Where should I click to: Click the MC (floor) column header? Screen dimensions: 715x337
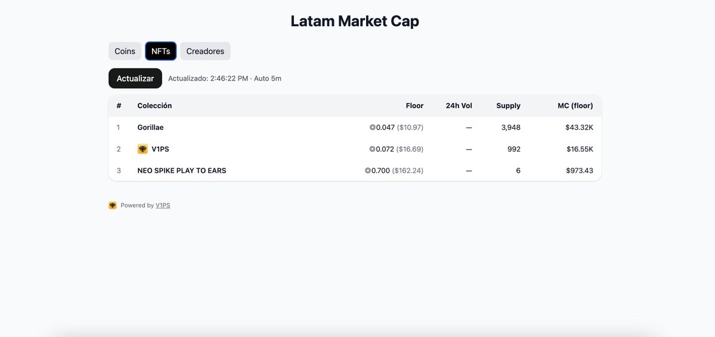575,106
